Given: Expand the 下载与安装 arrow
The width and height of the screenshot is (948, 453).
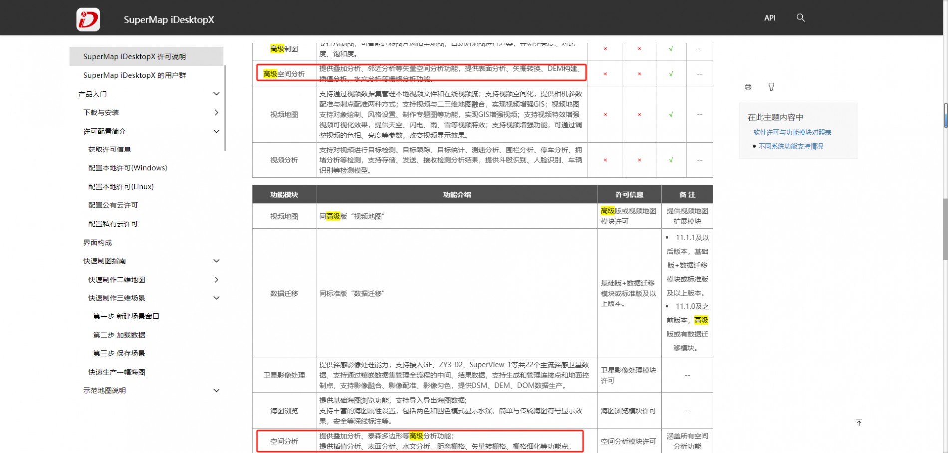Looking at the screenshot, I should (216, 113).
